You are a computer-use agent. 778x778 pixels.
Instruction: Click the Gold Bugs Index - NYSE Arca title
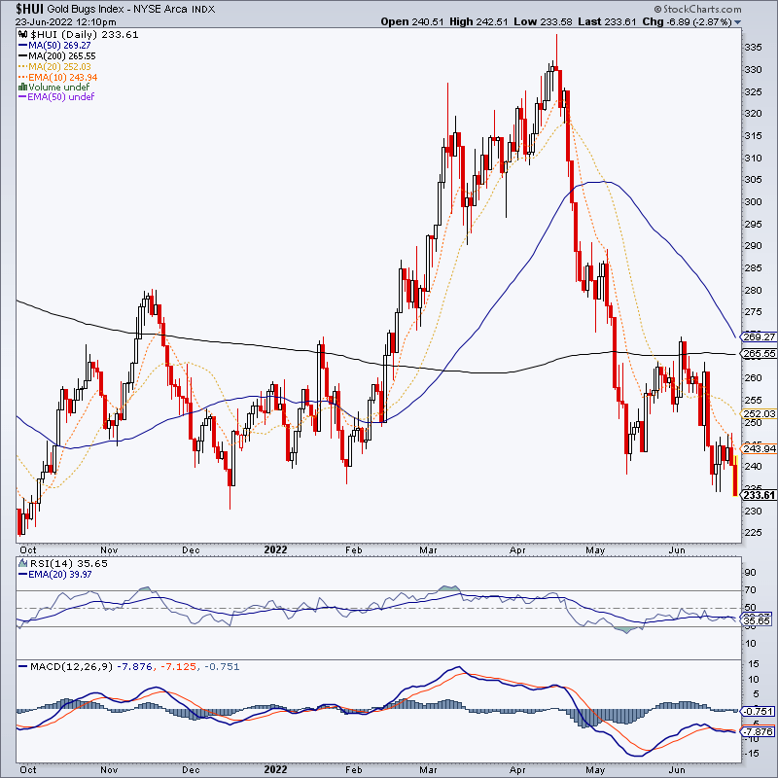131,10
